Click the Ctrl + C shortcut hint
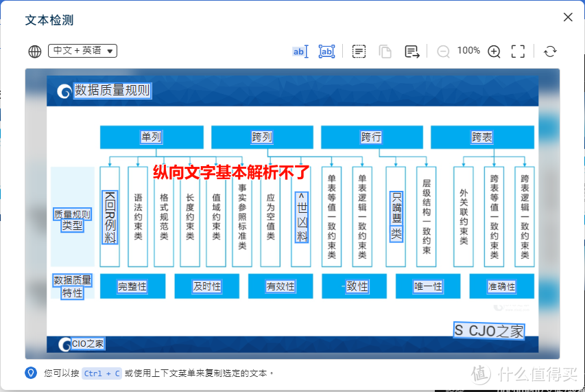 (x=102, y=373)
